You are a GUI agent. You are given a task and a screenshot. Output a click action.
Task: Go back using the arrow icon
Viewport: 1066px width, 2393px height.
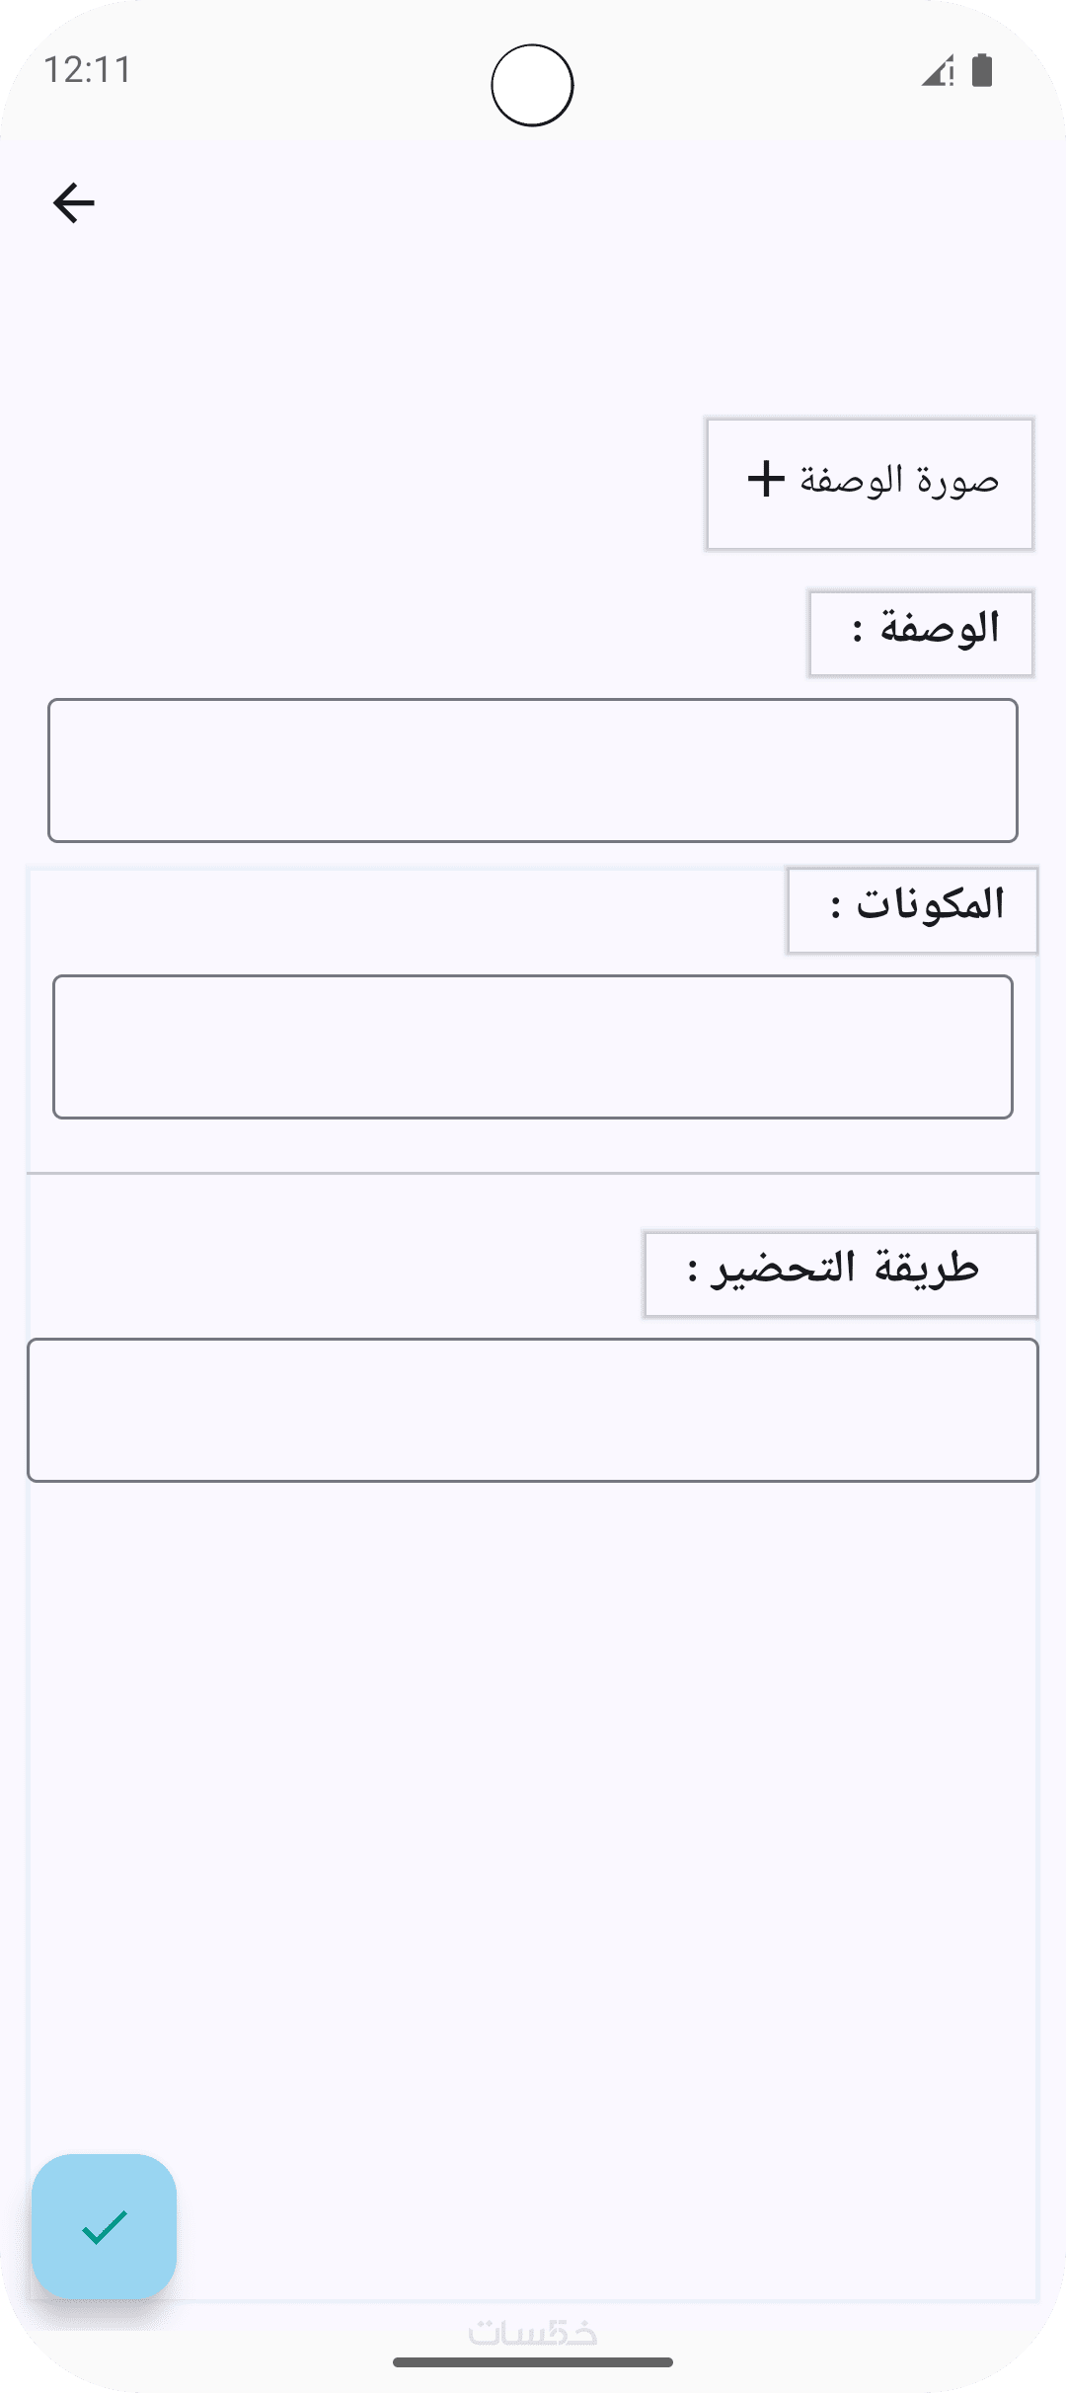point(74,203)
